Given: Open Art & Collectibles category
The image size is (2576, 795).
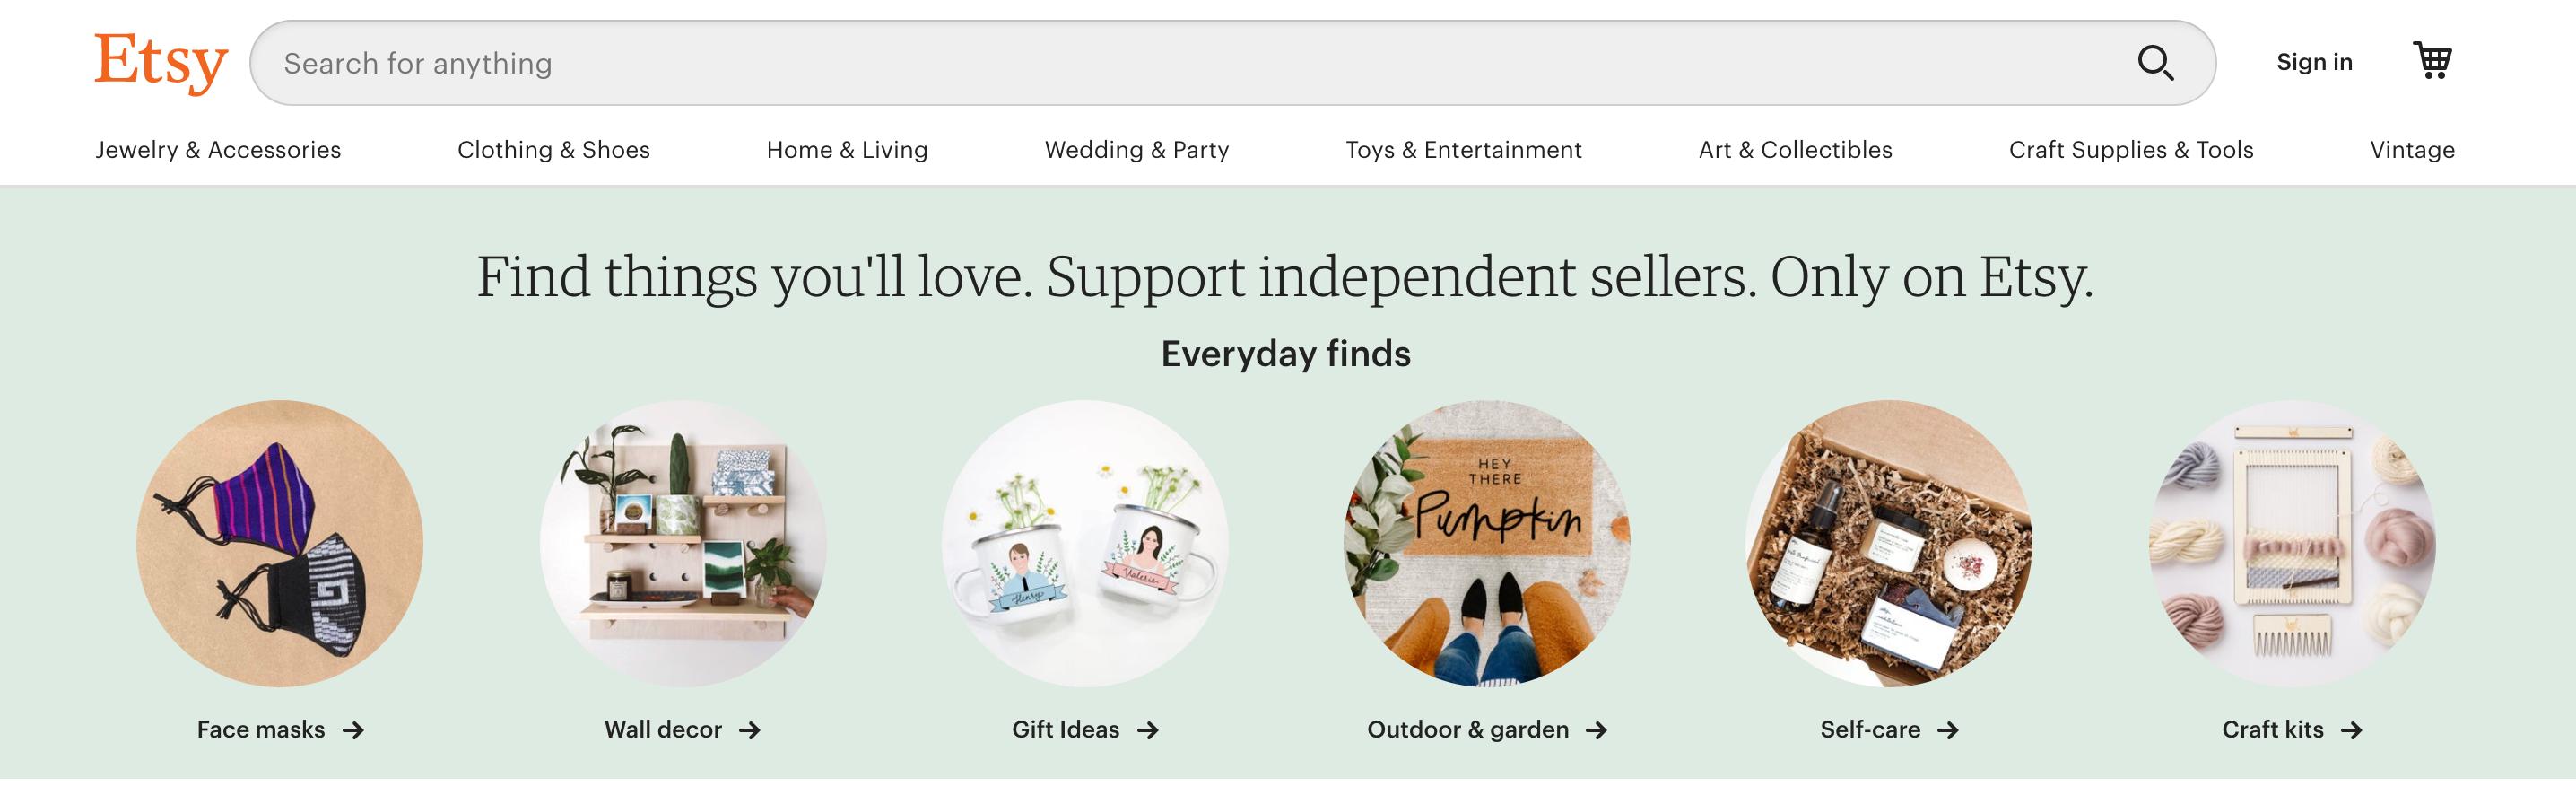Looking at the screenshot, I should 1795,150.
